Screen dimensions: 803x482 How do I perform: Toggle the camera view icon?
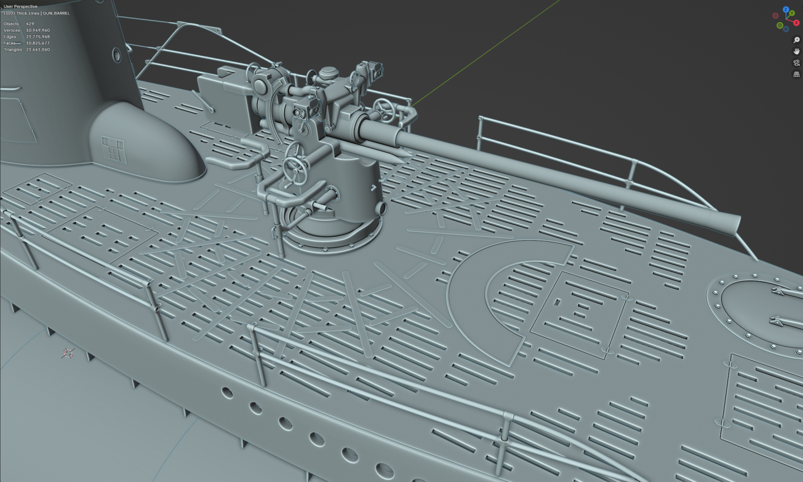[x=796, y=63]
